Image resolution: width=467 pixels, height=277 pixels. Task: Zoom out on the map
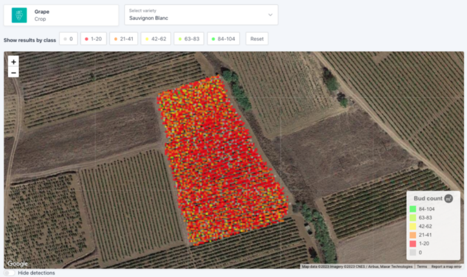13,72
